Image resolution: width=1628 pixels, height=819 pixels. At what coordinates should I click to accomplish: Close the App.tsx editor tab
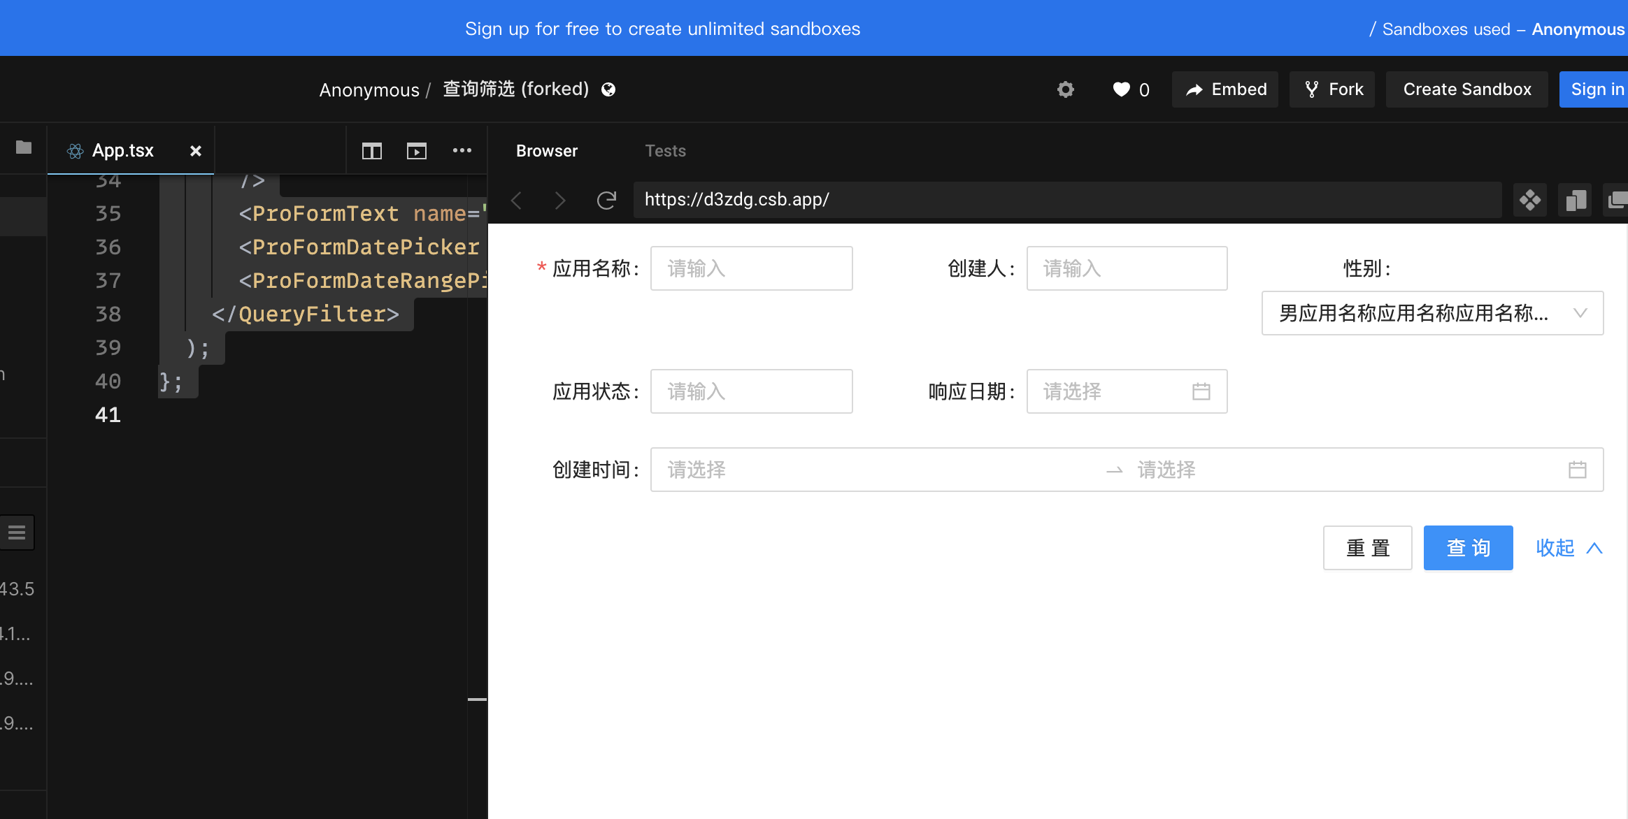click(x=194, y=150)
